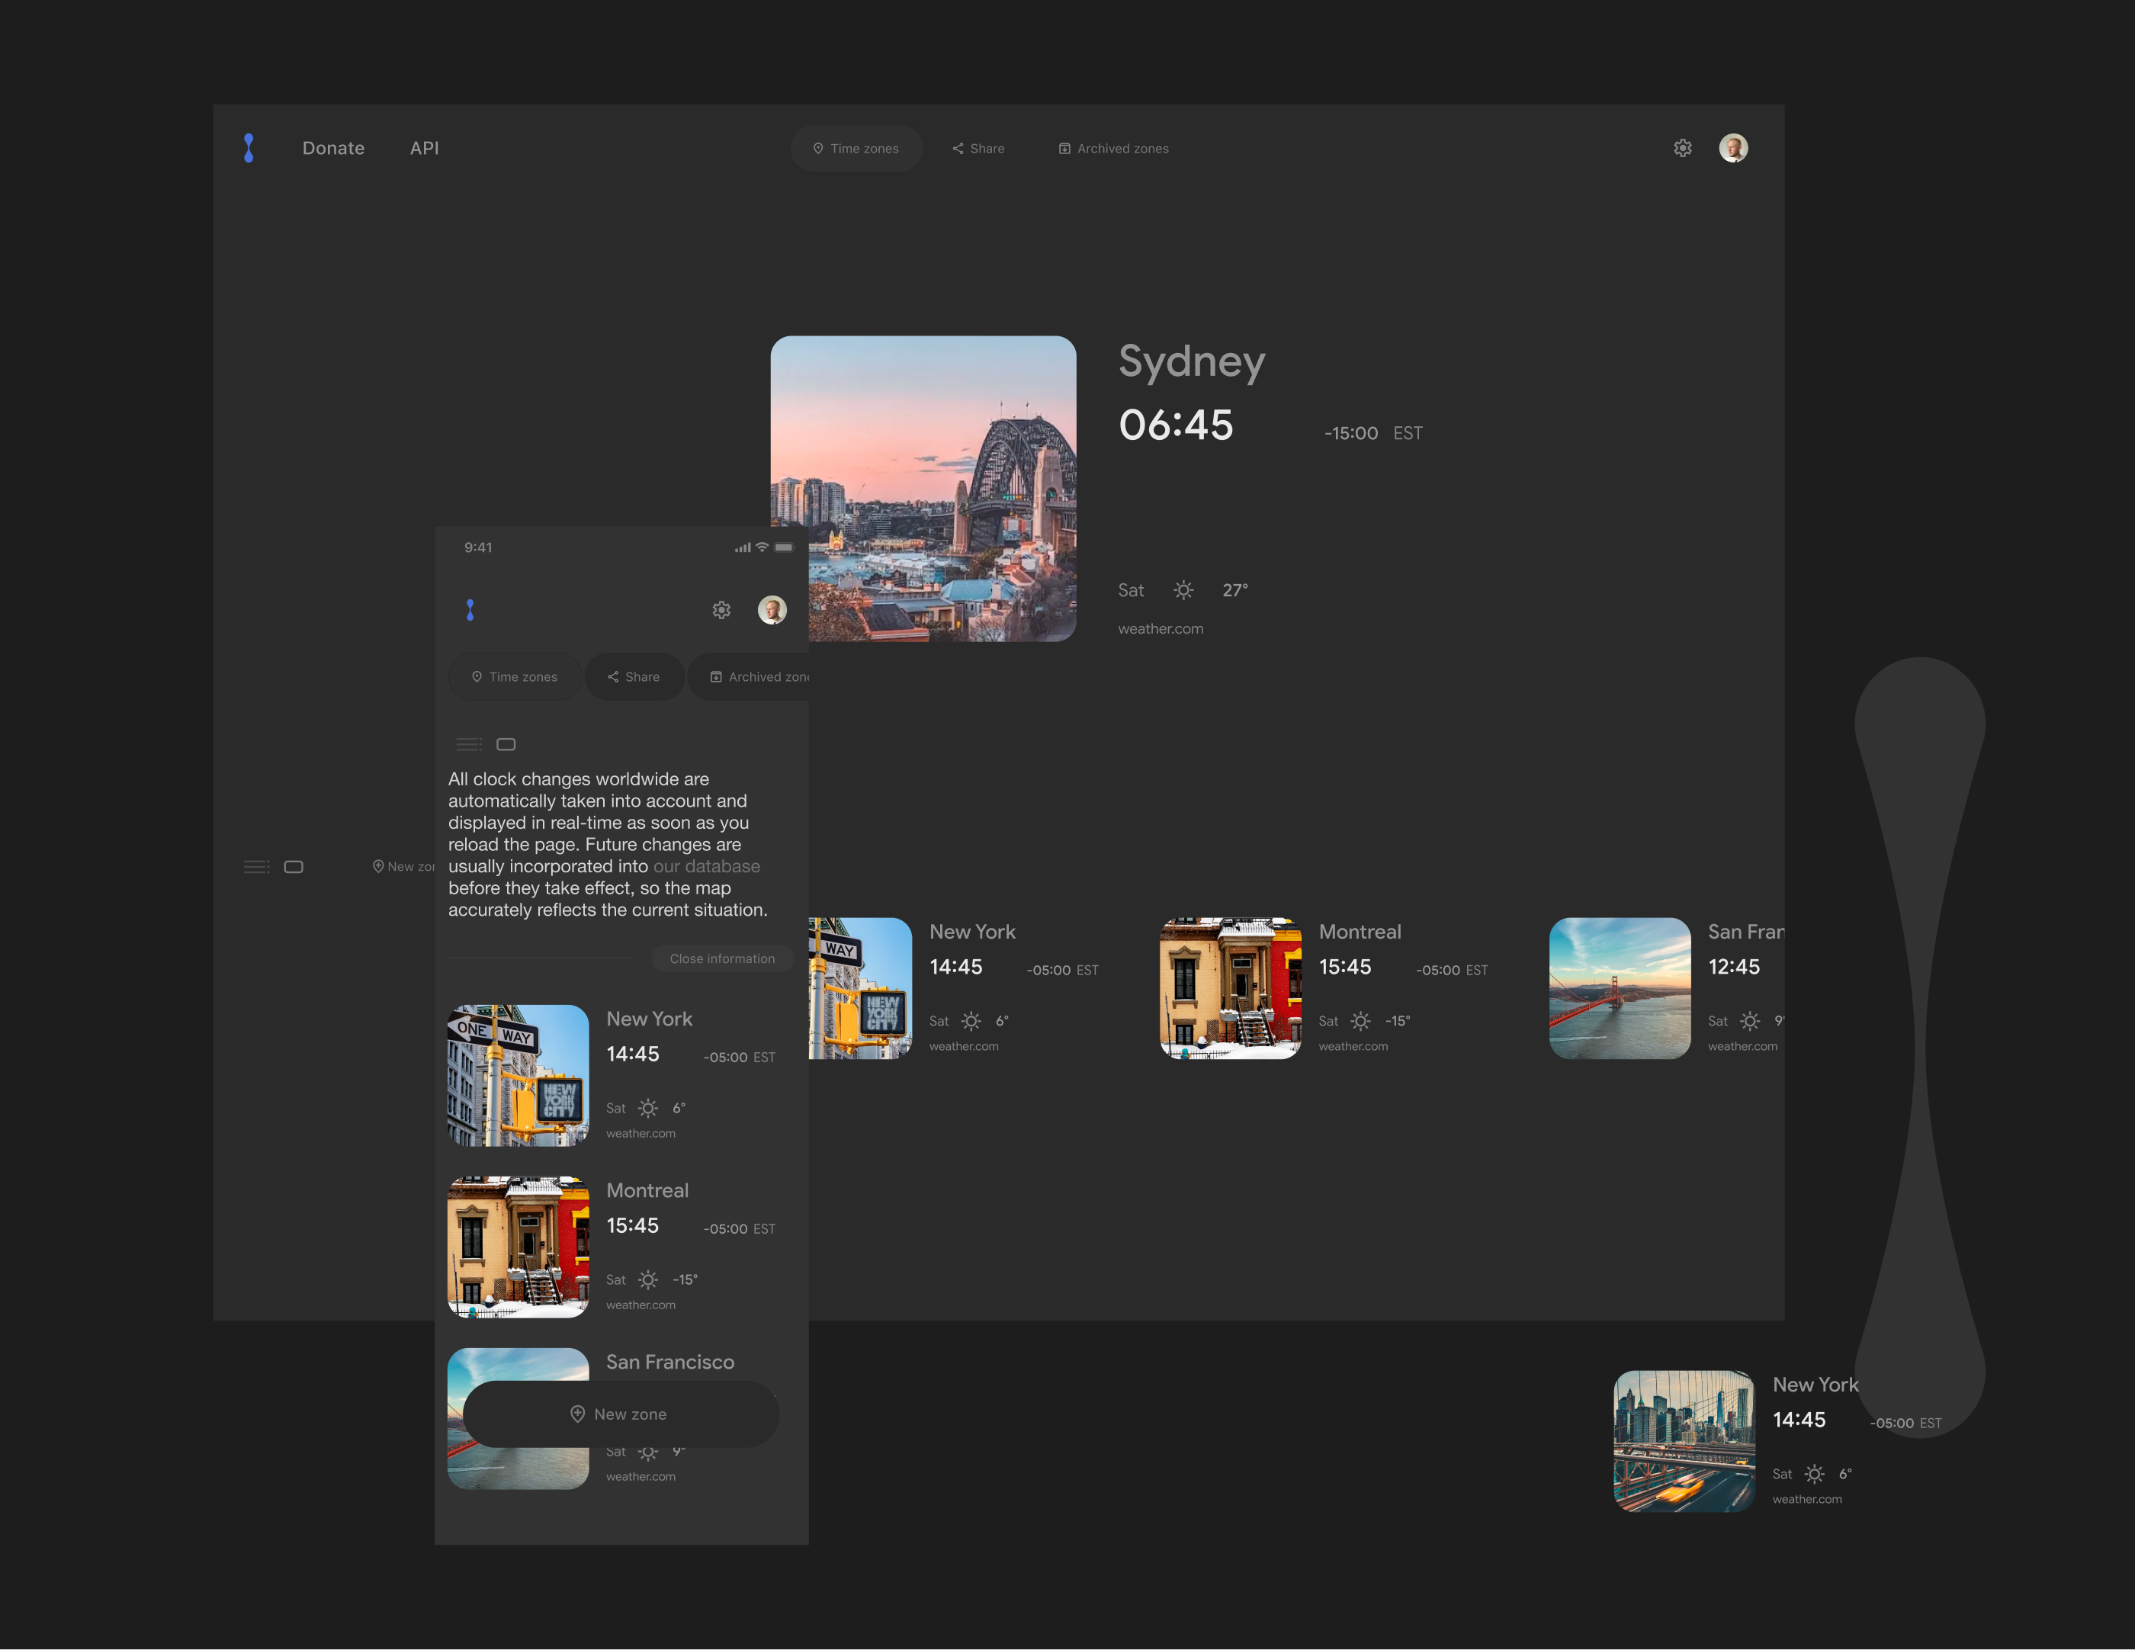
Task: Click the blue hourglass logo in desktop header
Action: click(x=249, y=148)
